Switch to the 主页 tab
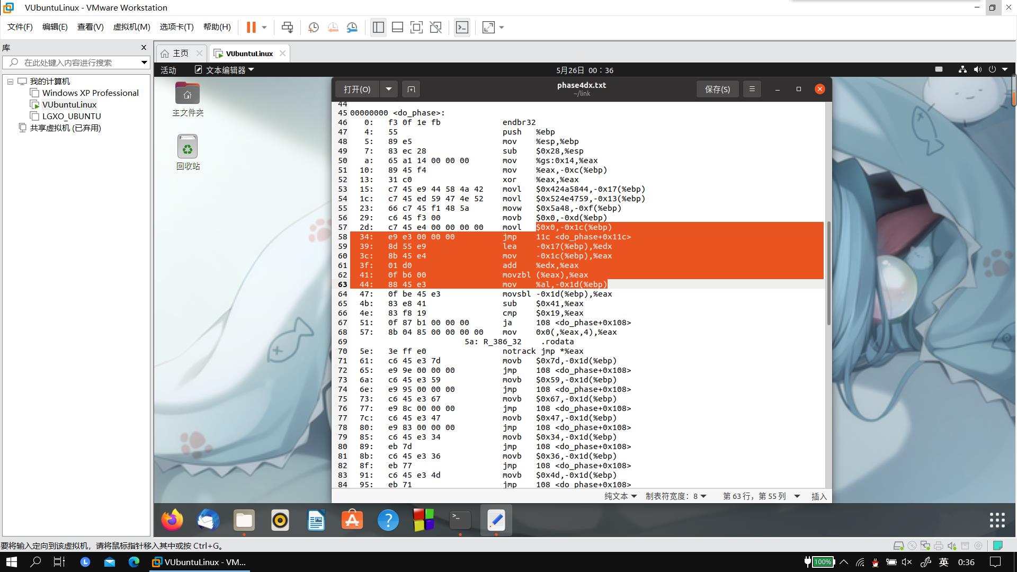The width and height of the screenshot is (1017, 572). tap(181, 53)
